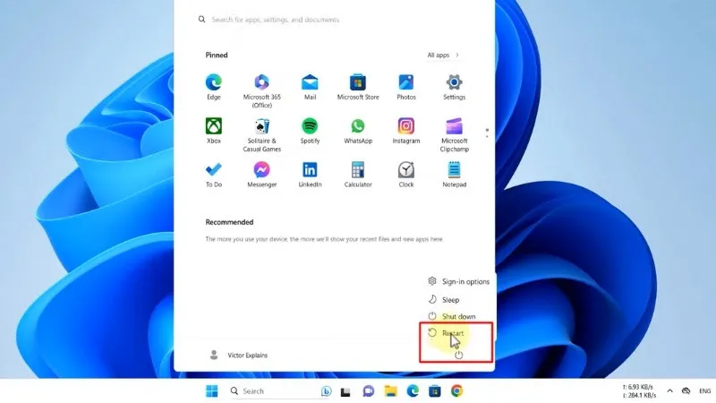The height and width of the screenshot is (403, 716).
Task: Select Restart from power menu
Action: pos(453,333)
